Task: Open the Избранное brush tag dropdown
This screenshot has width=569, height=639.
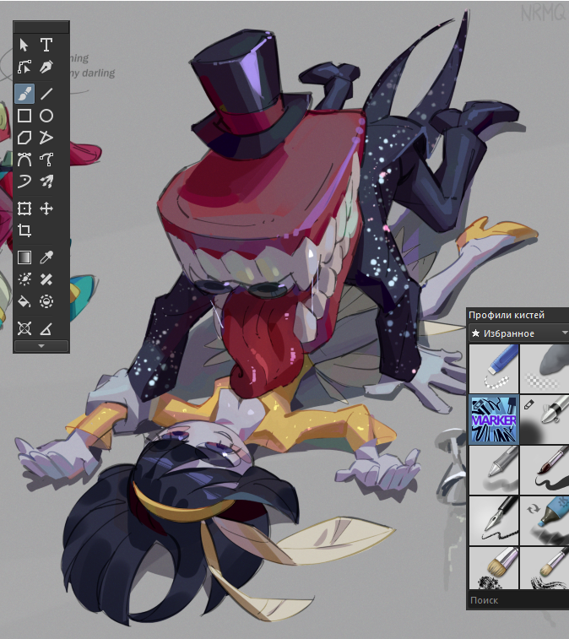Action: (518, 333)
